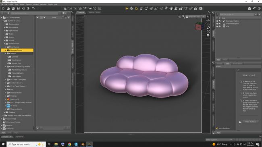
Task: Collapse the DimensionTheory folder
Action: coord(6,50)
